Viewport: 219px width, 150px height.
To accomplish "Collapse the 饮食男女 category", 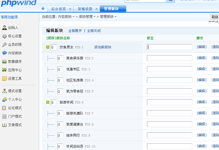I will click(48, 47).
